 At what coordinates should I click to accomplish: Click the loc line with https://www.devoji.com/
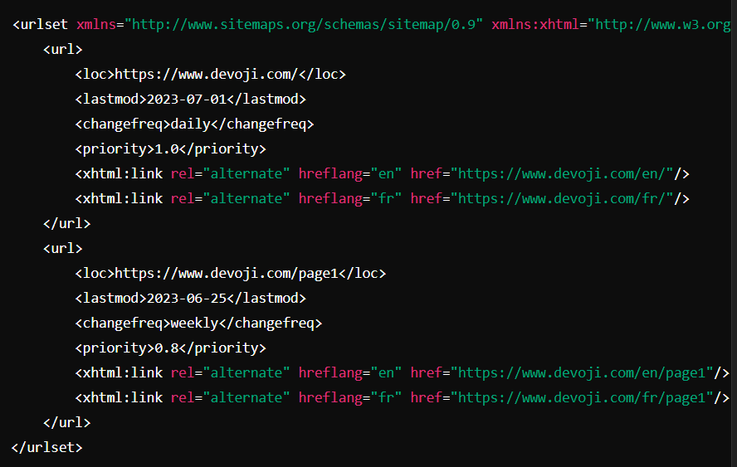click(211, 74)
